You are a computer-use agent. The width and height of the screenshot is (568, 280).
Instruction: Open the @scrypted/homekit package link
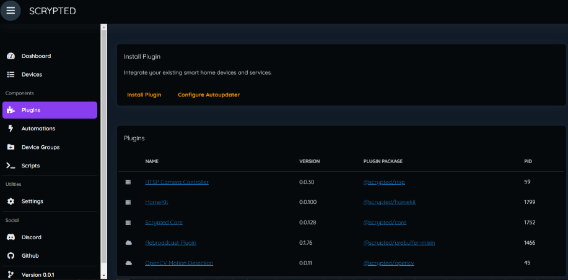pyautogui.click(x=390, y=202)
